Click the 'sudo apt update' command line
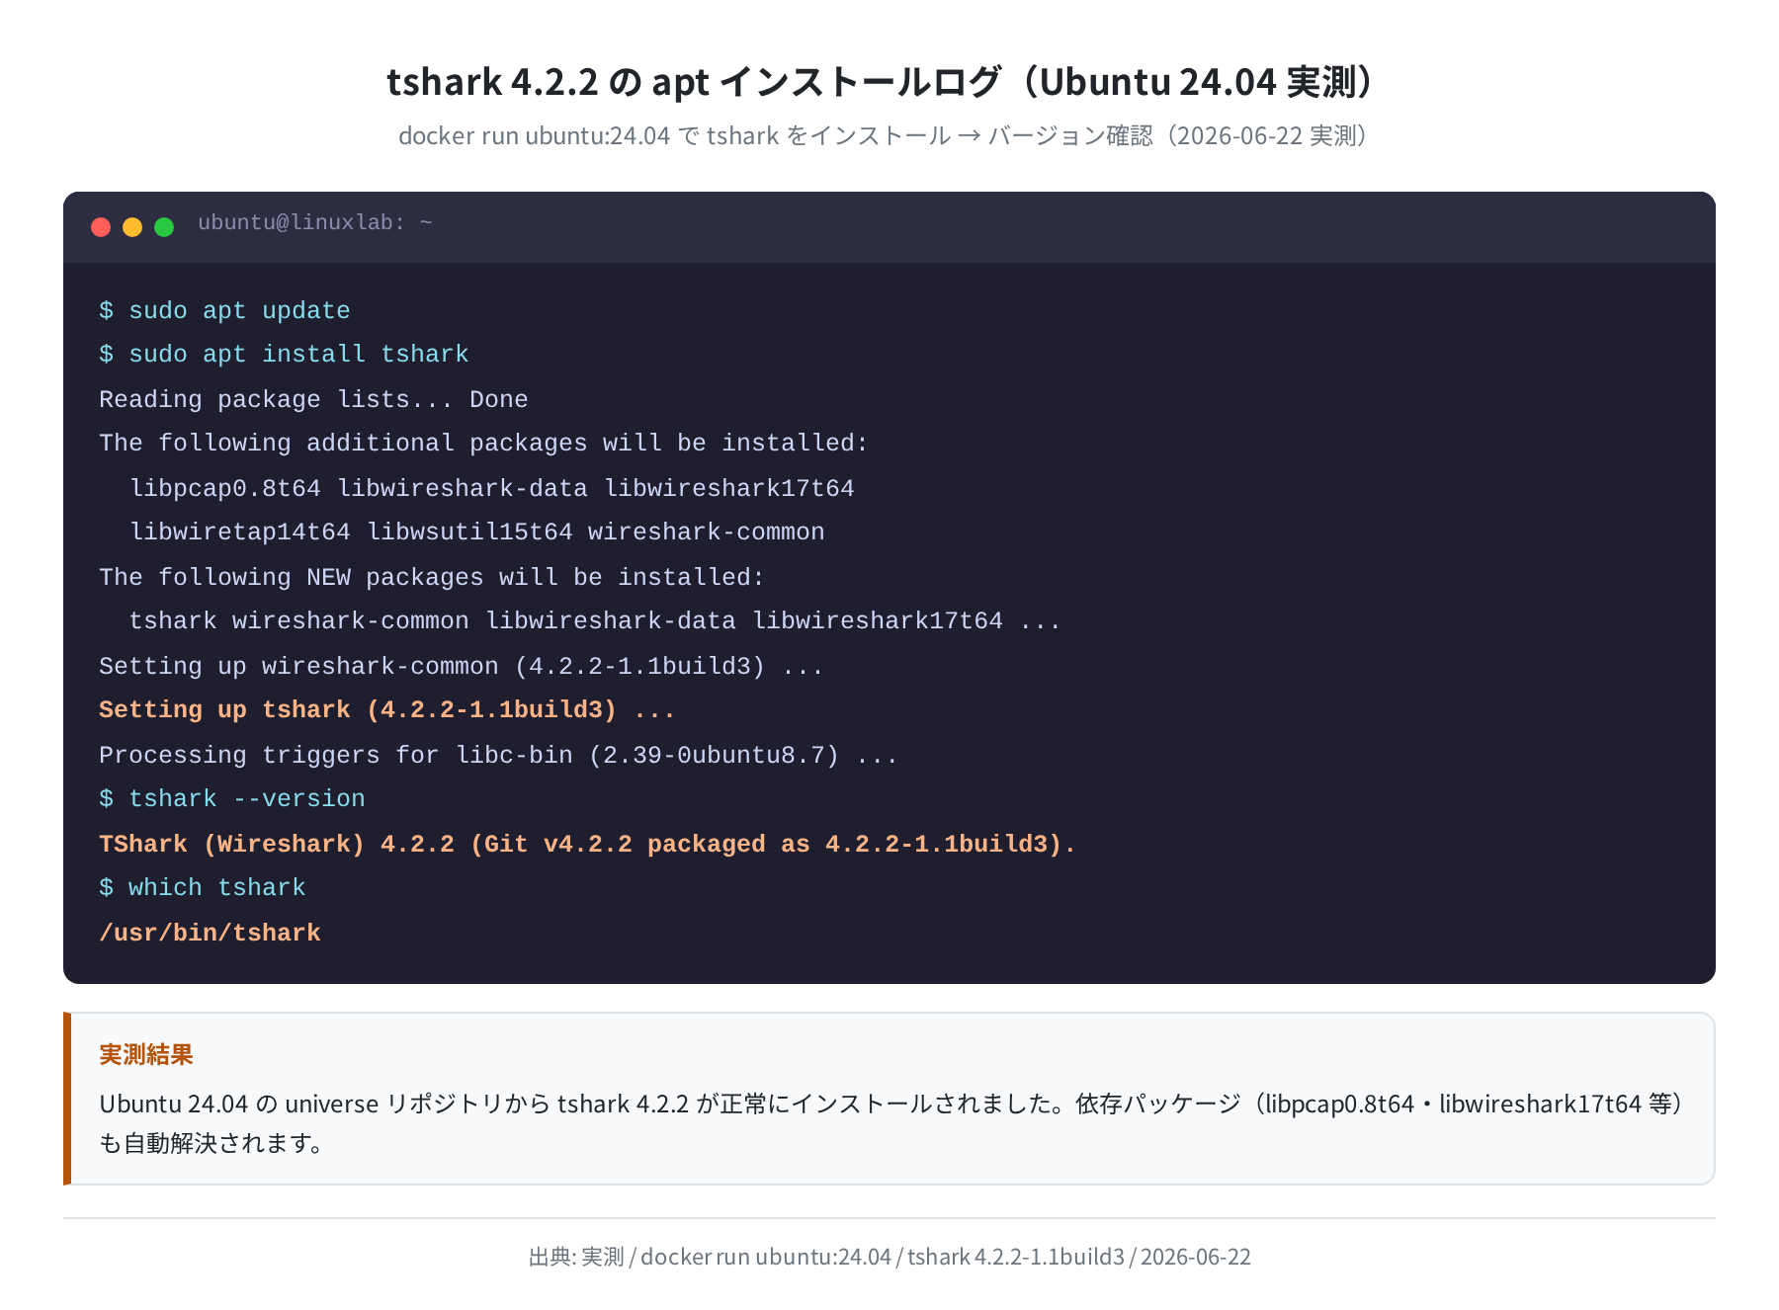This screenshot has width=1779, height=1310. [224, 310]
